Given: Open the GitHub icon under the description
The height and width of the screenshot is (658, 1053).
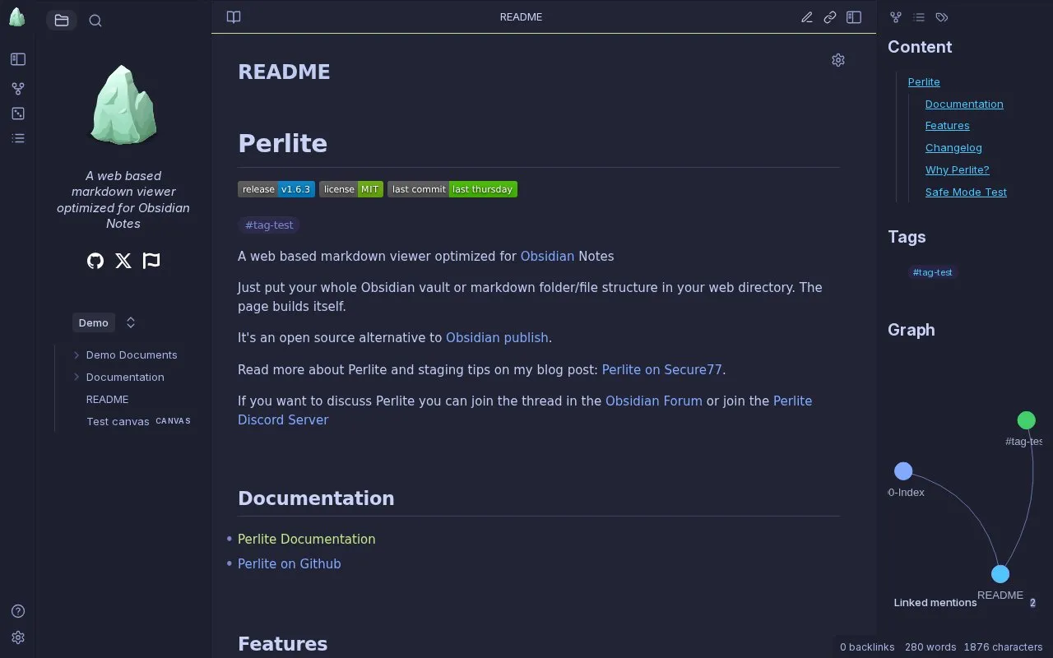Looking at the screenshot, I should pos(95,261).
